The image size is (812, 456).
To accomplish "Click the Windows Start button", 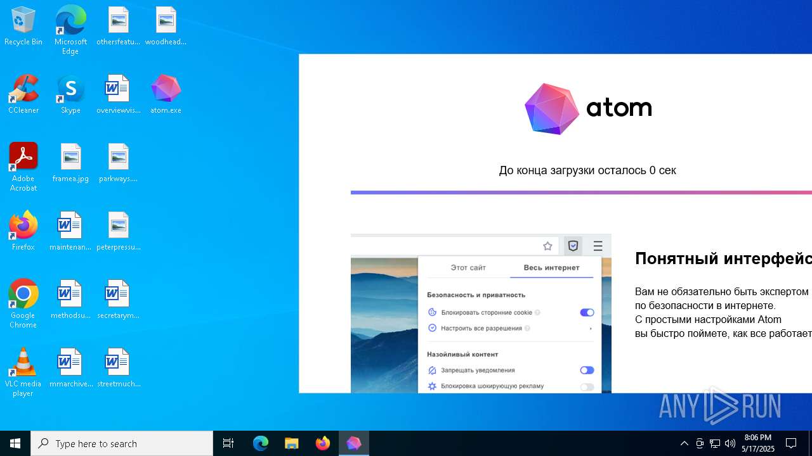I will coord(15,443).
